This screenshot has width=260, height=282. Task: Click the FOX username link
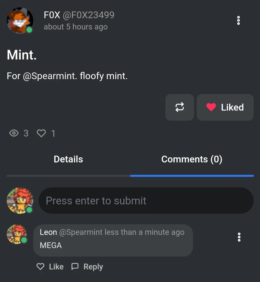click(52, 15)
